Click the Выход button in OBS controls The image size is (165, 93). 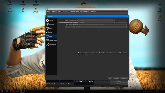119,84
